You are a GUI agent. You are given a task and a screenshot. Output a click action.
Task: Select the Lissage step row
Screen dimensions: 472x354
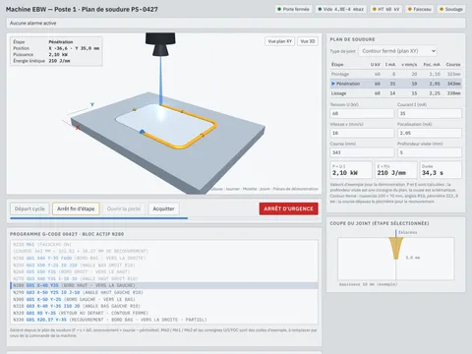coord(396,93)
